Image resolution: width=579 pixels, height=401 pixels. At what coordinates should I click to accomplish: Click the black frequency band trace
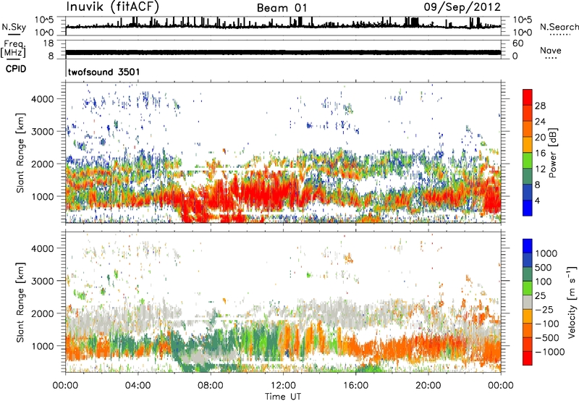click(283, 52)
